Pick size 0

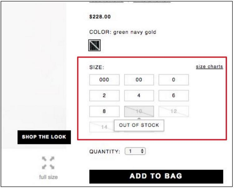click(x=173, y=80)
